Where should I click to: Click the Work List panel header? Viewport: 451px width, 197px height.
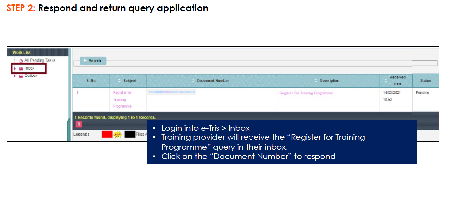(x=38, y=52)
